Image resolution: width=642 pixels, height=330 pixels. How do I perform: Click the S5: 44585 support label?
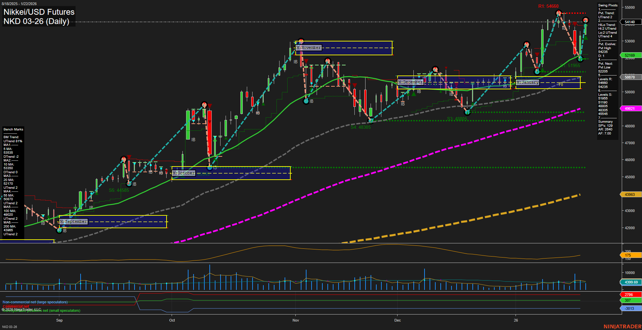[119, 190]
